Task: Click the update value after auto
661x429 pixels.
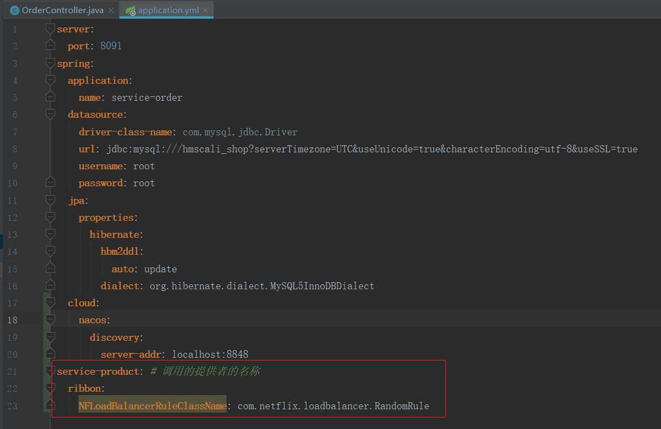Action: pos(160,269)
